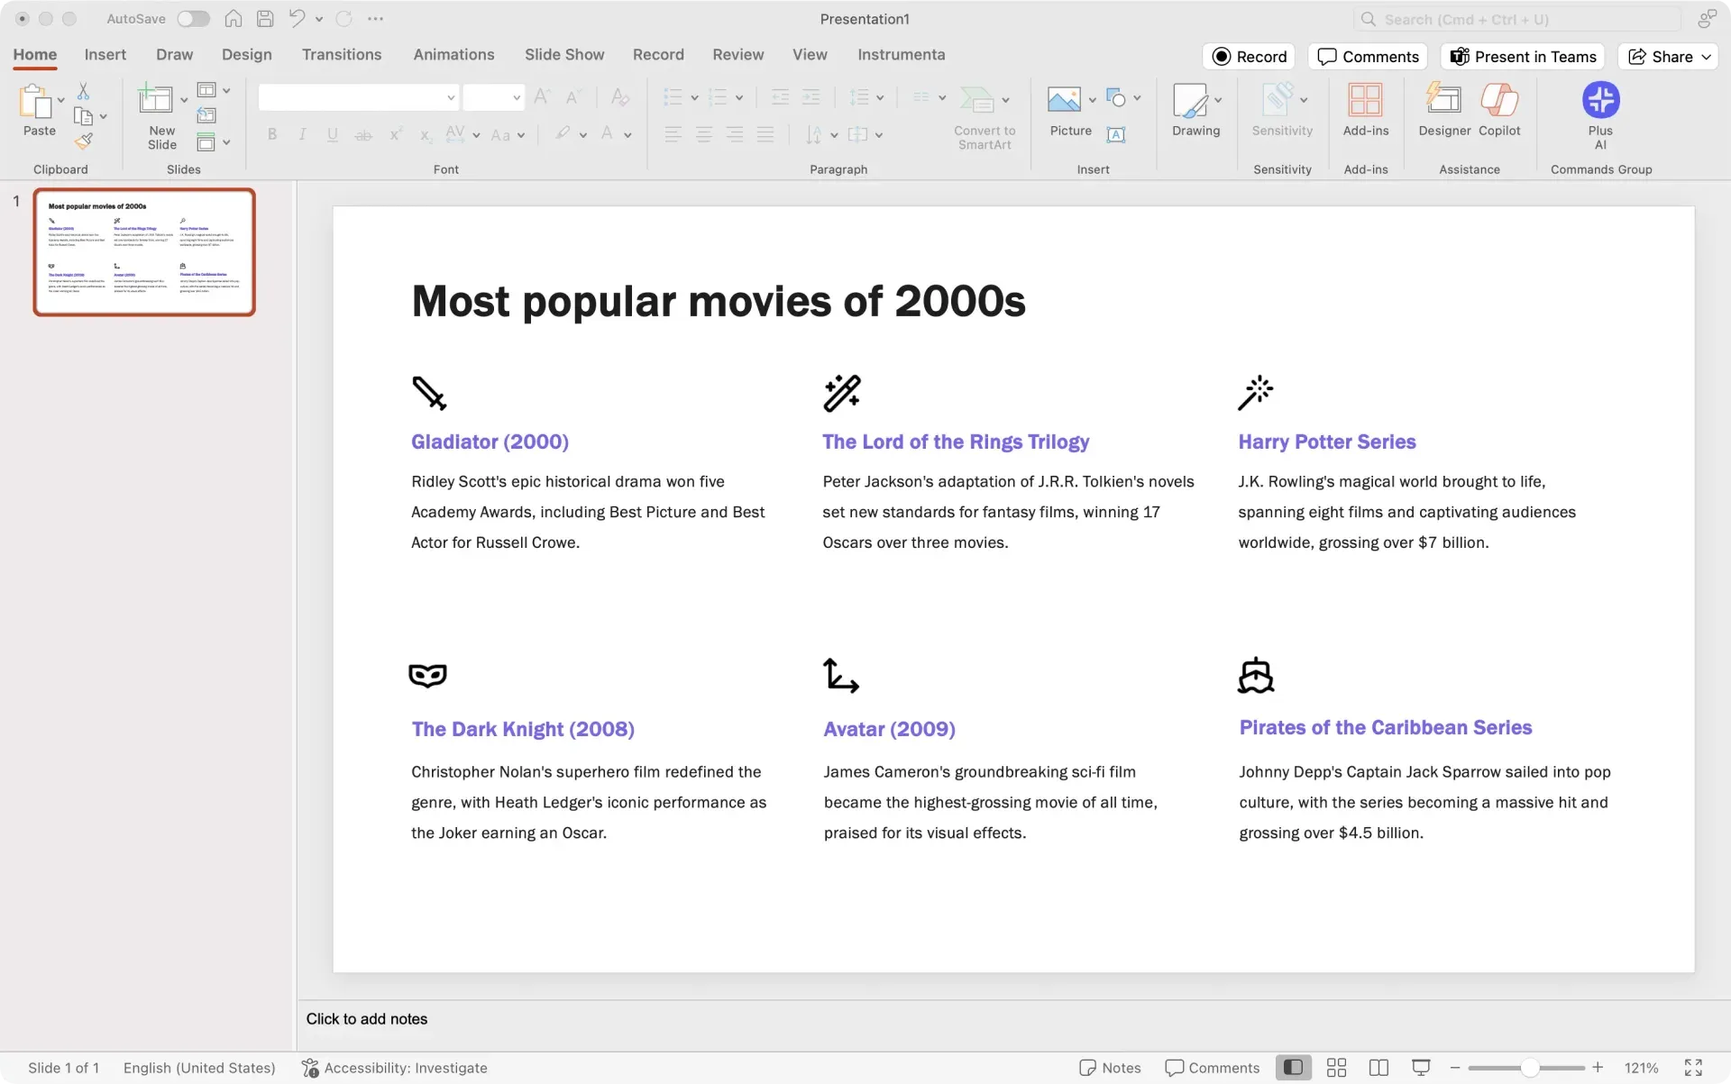Toggle Italic formatting
This screenshot has width=1731, height=1084.
[302, 134]
